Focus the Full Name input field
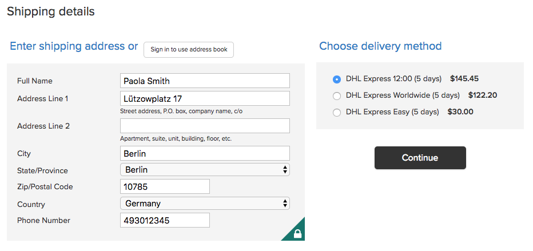 click(x=205, y=81)
